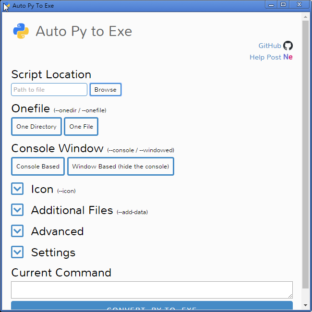The width and height of the screenshot is (312, 312).
Task: Click the vertical scrollbar thumb
Action: (305, 154)
